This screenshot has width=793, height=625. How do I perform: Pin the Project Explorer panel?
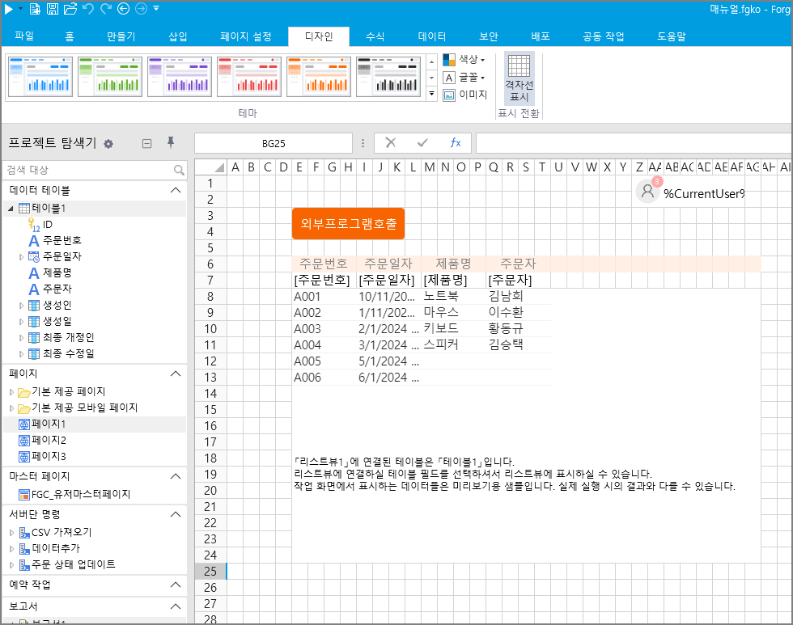pyautogui.click(x=170, y=143)
